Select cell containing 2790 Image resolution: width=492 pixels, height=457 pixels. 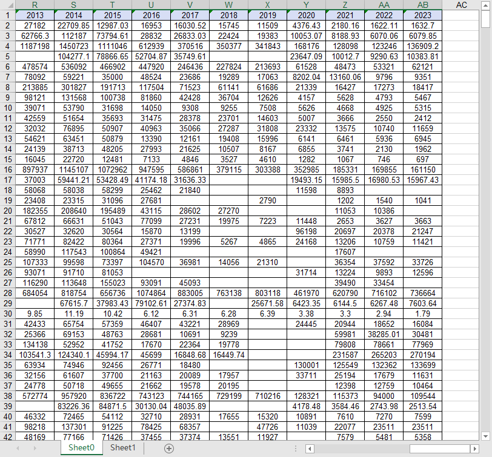(x=267, y=200)
